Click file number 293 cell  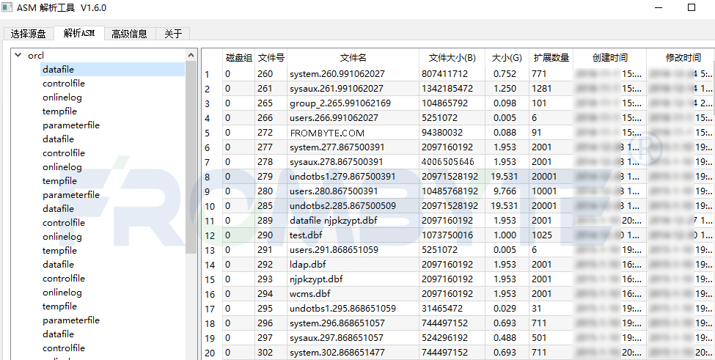click(271, 279)
